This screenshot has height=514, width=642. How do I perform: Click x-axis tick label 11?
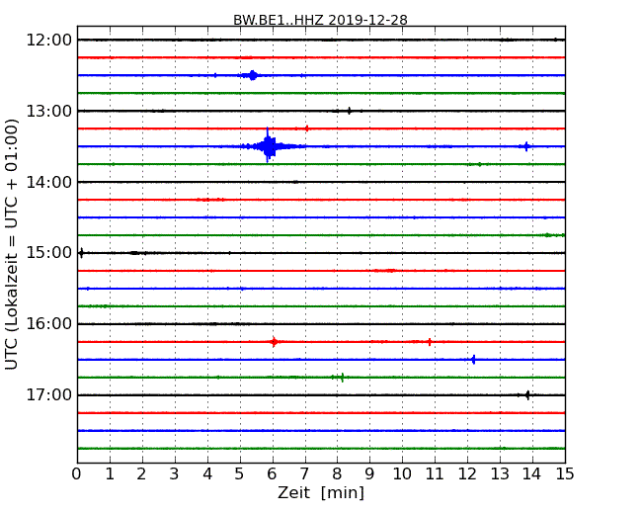[x=435, y=473]
